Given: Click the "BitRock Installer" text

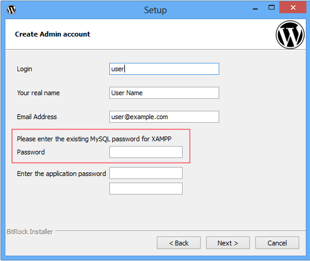Looking at the screenshot, I should pyautogui.click(x=30, y=232).
